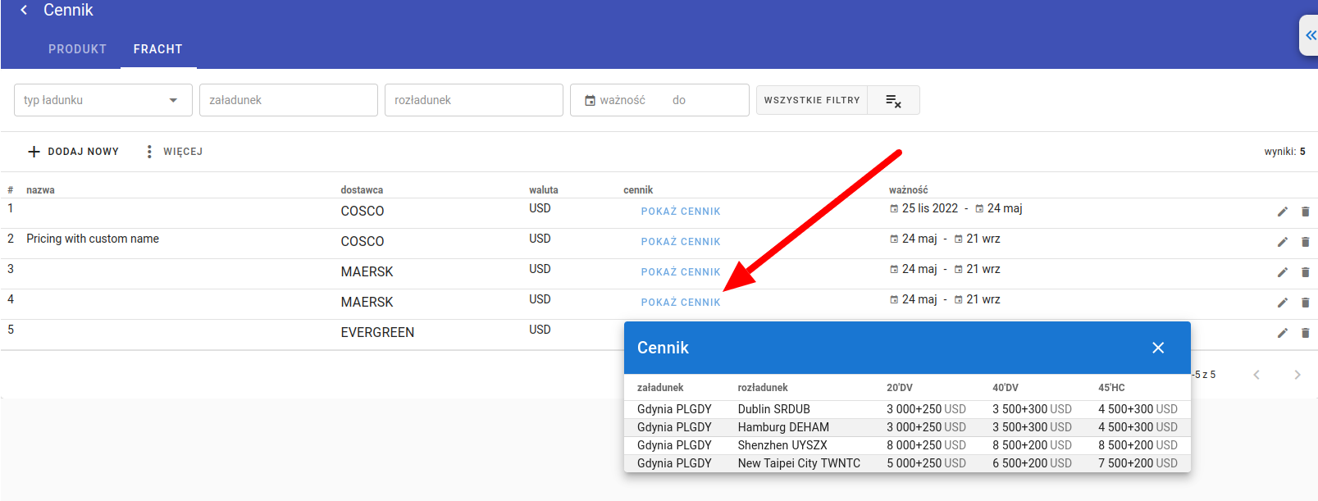The image size is (1318, 501).
Task: Open the typ ładunku dropdown
Action: click(103, 100)
